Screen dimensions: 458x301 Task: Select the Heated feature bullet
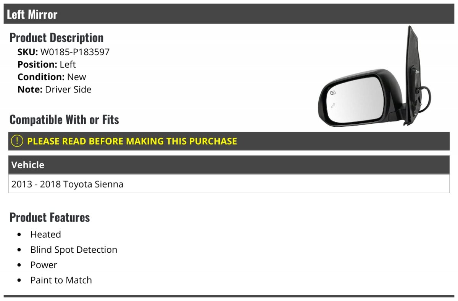tap(45, 234)
